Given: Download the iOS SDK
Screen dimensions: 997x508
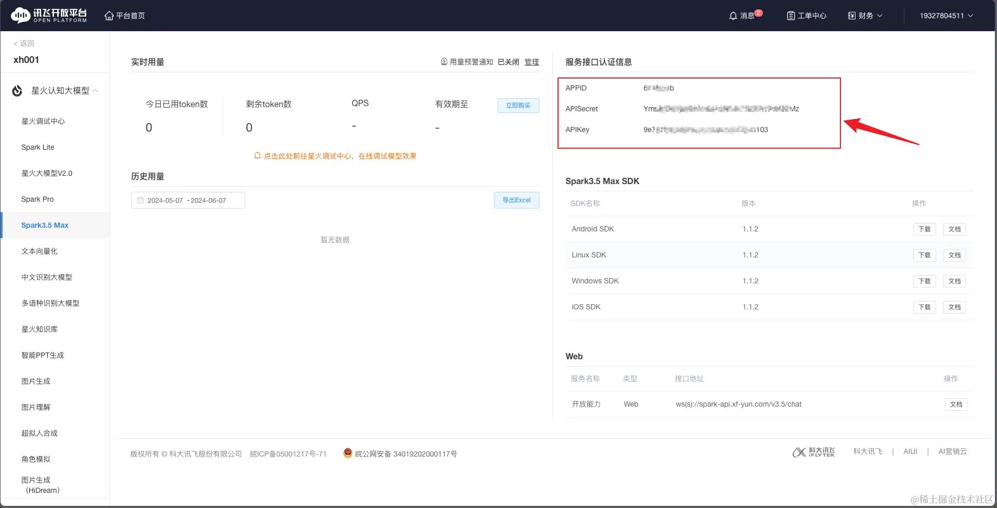Looking at the screenshot, I should tap(924, 307).
